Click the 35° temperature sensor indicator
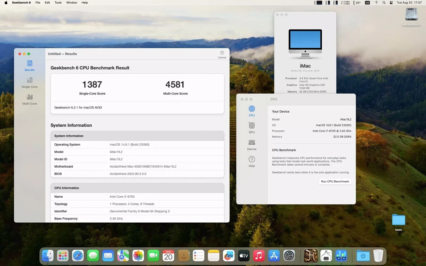 [x=357, y=3]
